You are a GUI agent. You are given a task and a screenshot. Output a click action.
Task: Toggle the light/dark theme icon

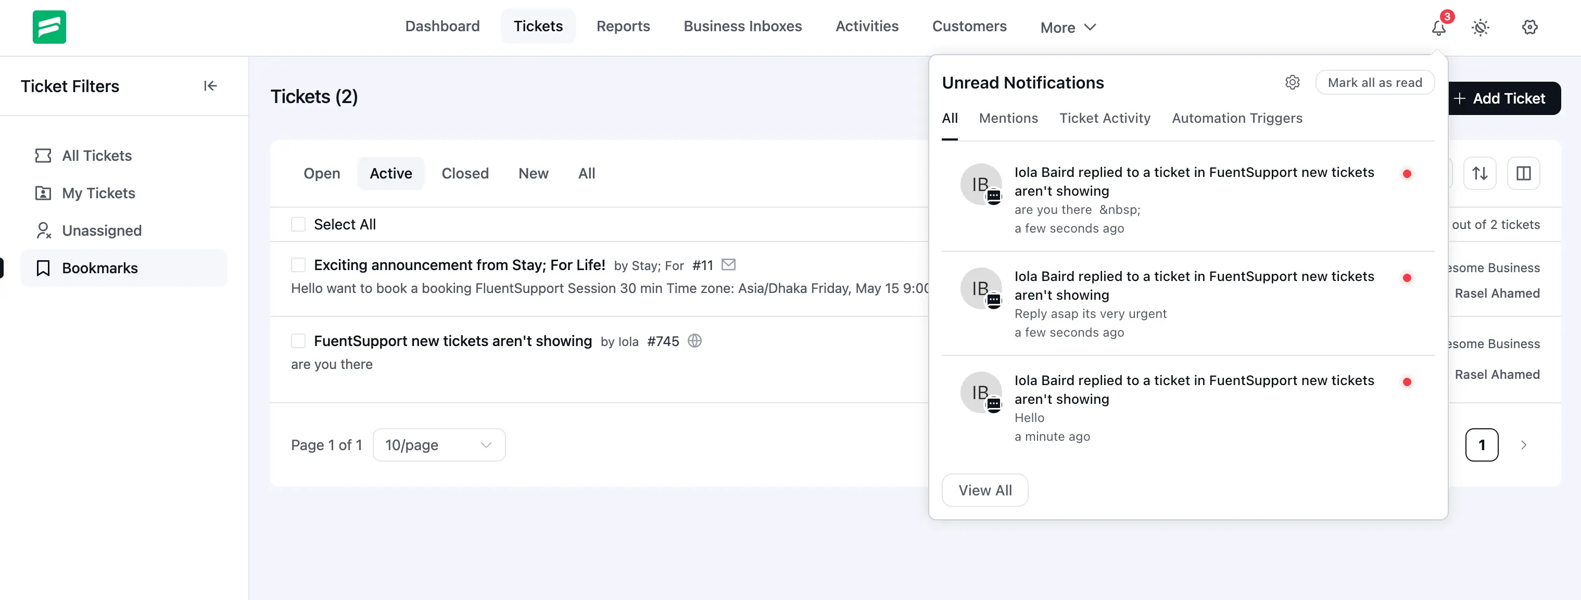(1481, 27)
